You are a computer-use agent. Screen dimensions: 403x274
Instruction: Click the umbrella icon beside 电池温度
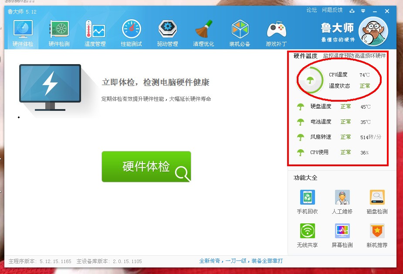tap(301, 122)
